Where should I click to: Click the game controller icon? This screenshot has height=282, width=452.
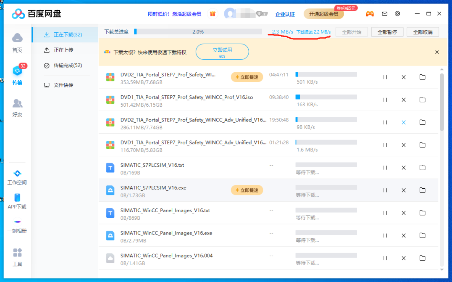[370, 14]
